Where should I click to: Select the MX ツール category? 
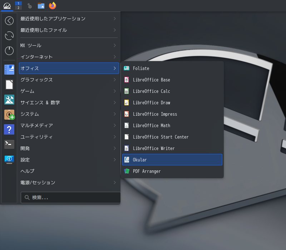(x=69, y=45)
